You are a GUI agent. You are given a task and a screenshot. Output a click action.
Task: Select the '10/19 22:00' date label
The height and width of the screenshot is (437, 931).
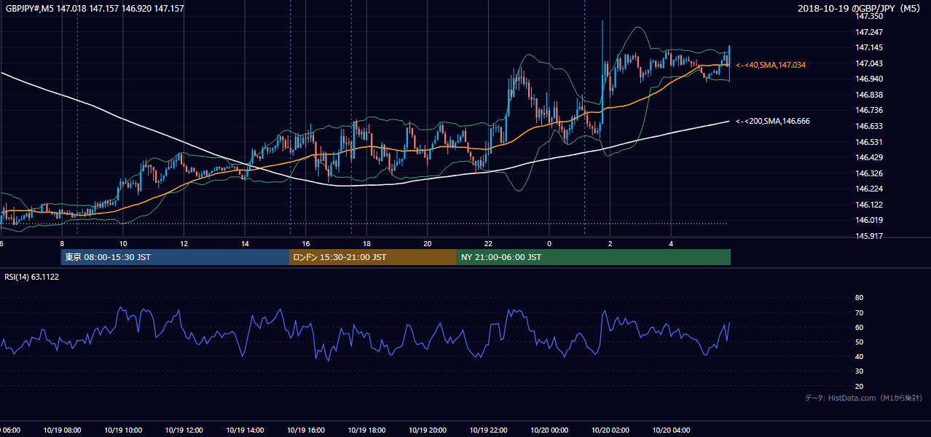pos(488,430)
